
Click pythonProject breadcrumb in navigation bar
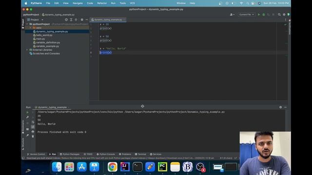[x=31, y=15]
